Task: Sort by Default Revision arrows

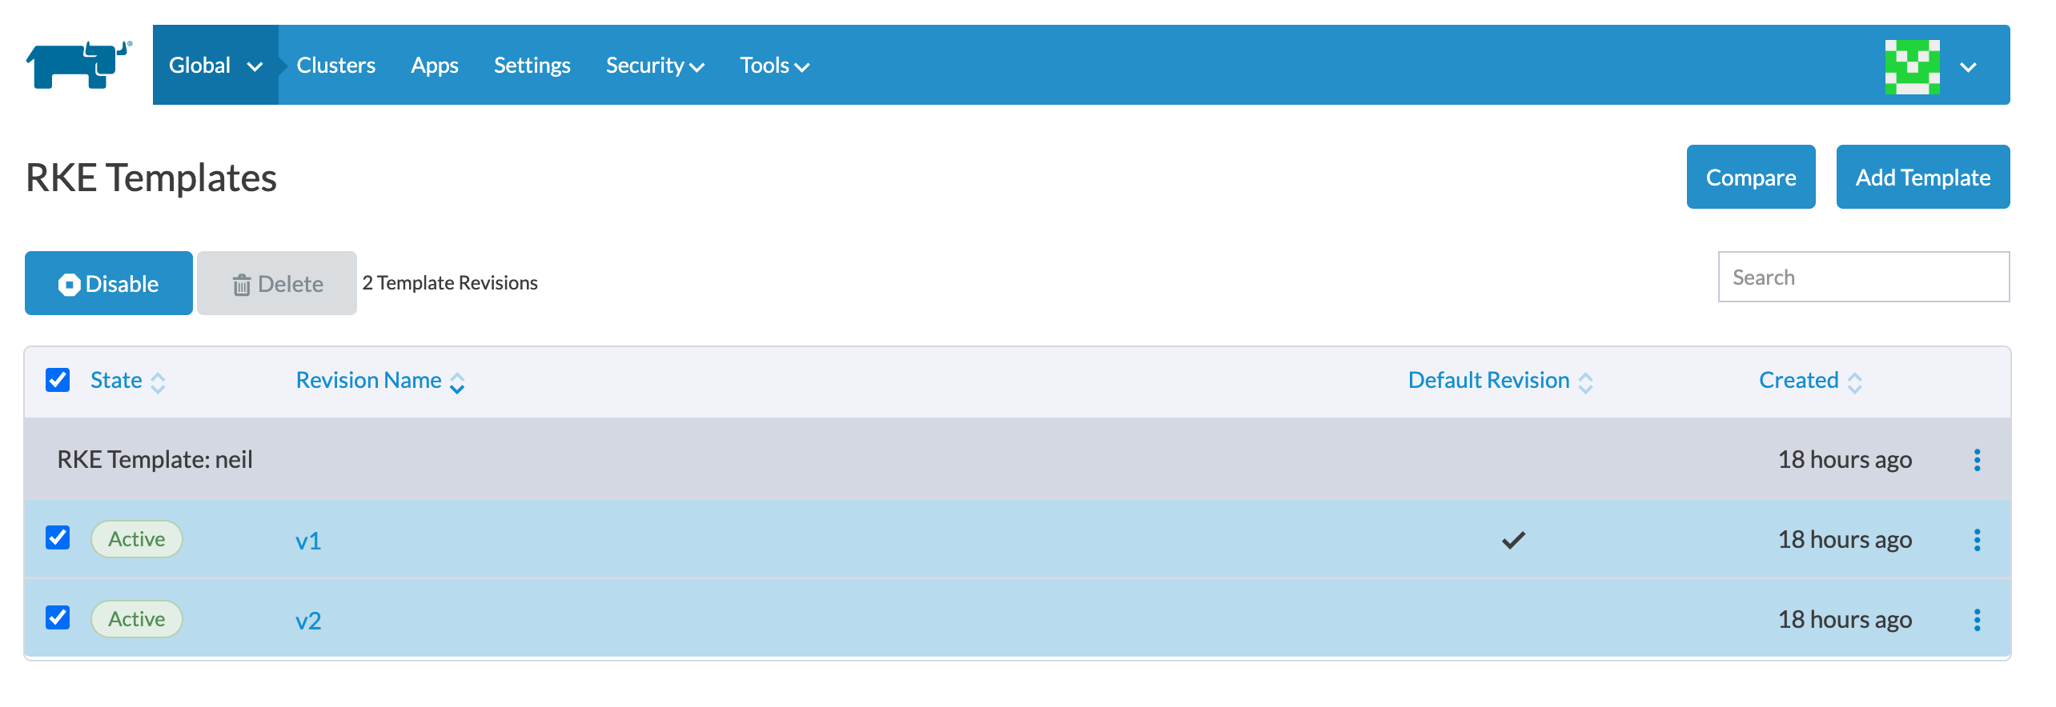Action: pyautogui.click(x=1585, y=383)
